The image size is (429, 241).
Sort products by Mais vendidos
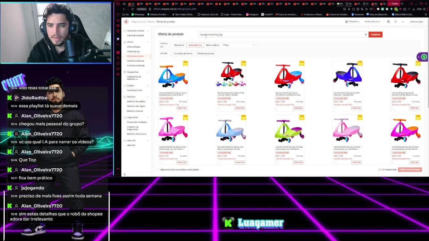[x=212, y=45]
